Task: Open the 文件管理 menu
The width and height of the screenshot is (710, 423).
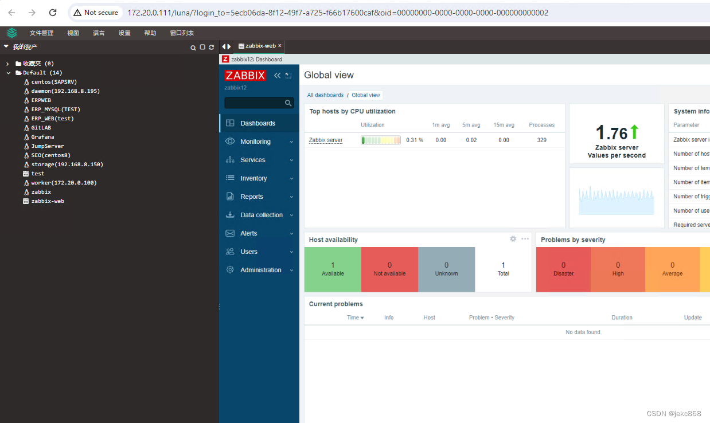Action: coord(41,33)
